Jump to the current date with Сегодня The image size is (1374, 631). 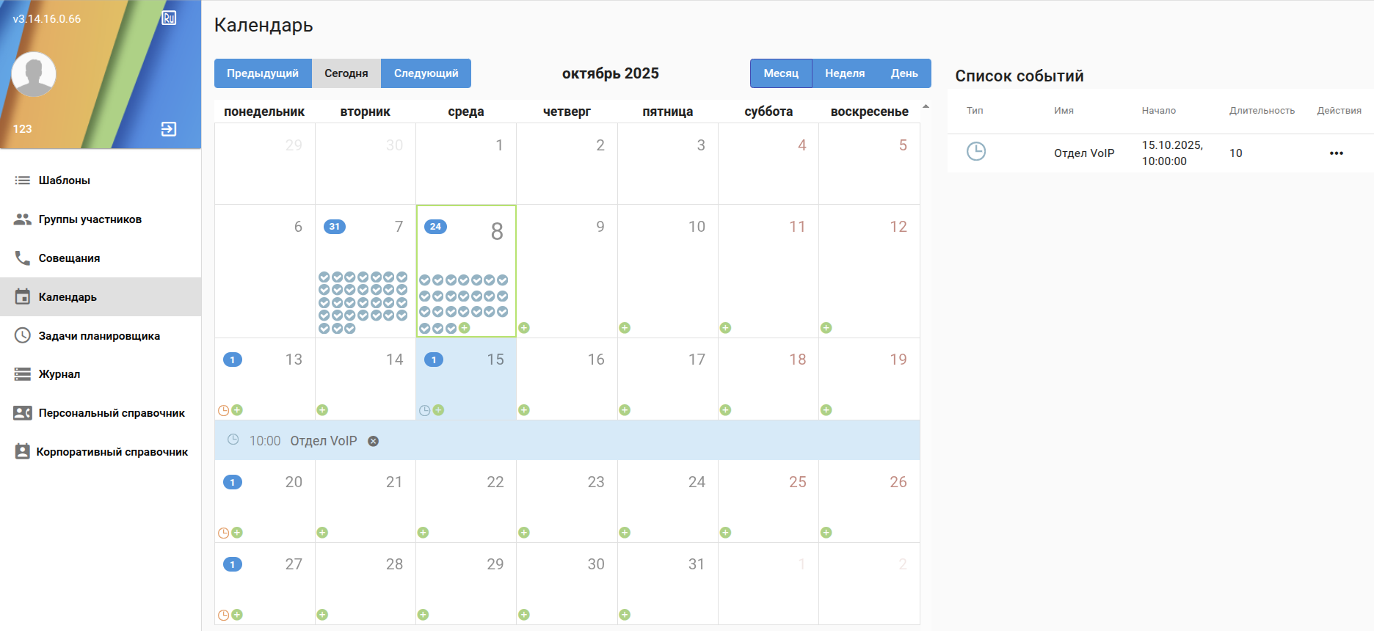(x=346, y=73)
